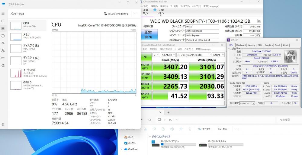Open Startup apps icon in Task Manager sidebar
Screen dimensions: 302x155
click(x=3, y=44)
